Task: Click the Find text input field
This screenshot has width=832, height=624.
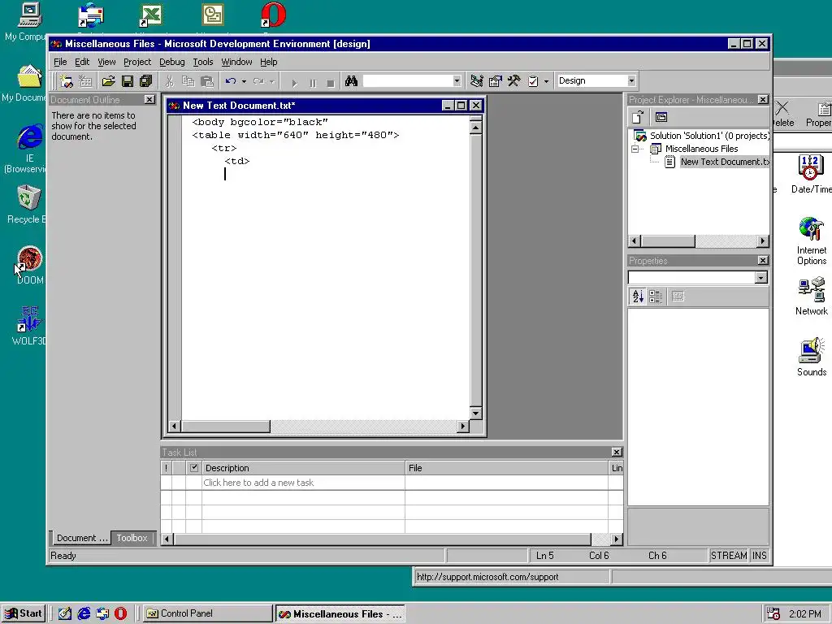Action: 408,80
